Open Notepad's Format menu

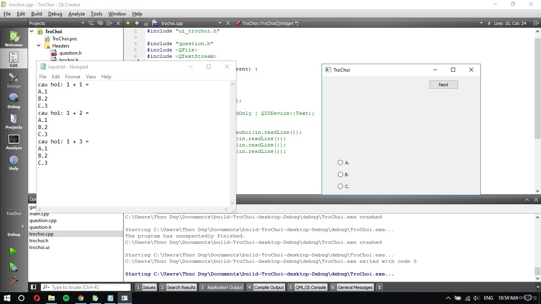[73, 77]
